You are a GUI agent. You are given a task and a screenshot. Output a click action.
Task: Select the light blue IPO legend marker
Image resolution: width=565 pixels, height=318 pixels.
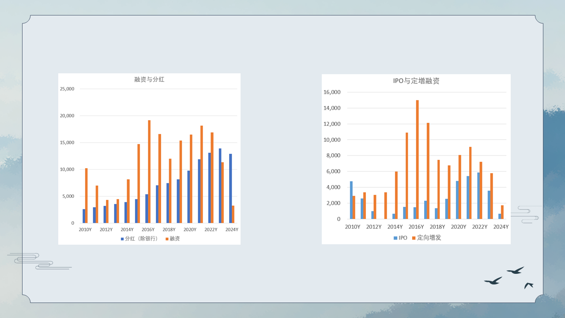(x=395, y=238)
